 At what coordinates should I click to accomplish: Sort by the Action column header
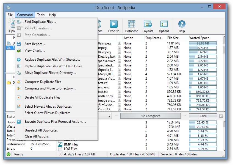(x=133, y=38)
